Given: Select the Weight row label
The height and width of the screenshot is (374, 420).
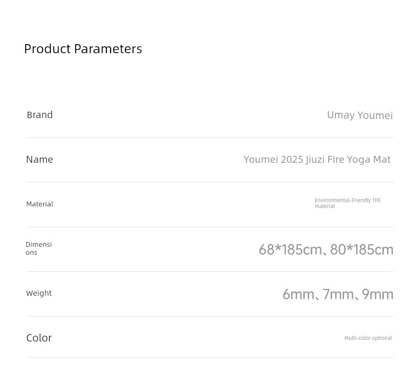Looking at the screenshot, I should (x=39, y=293).
